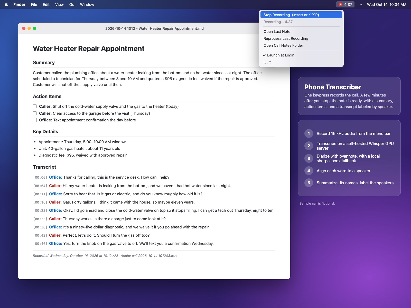Check the shut off cold-water supply valve item
This screenshot has height=308, width=411.
(x=35, y=107)
